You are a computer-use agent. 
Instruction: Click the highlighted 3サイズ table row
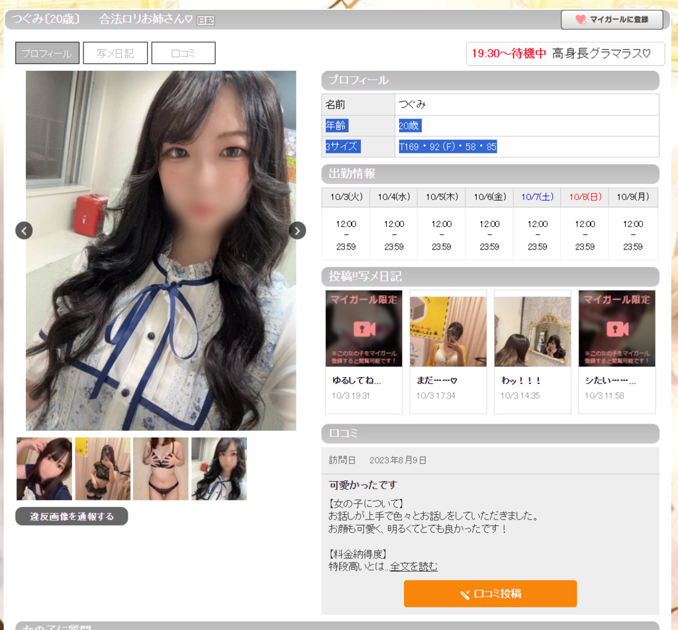click(490, 147)
